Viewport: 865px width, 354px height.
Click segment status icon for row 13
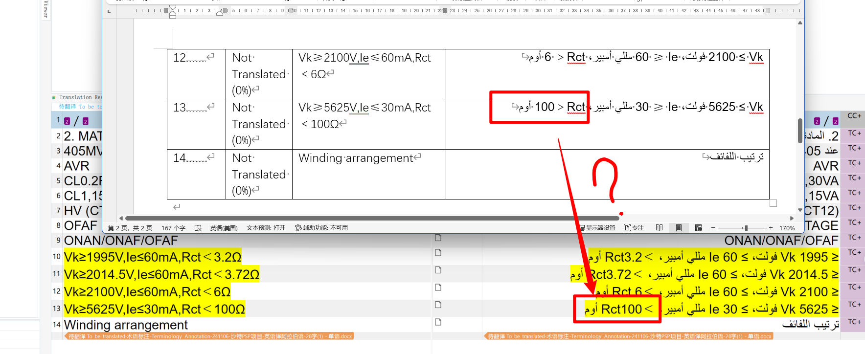tap(438, 305)
